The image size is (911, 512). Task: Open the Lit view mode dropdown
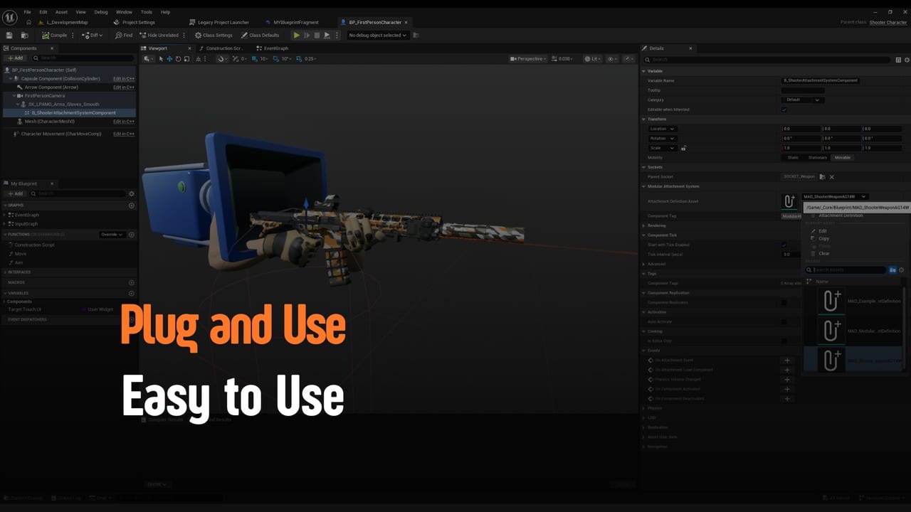[593, 59]
